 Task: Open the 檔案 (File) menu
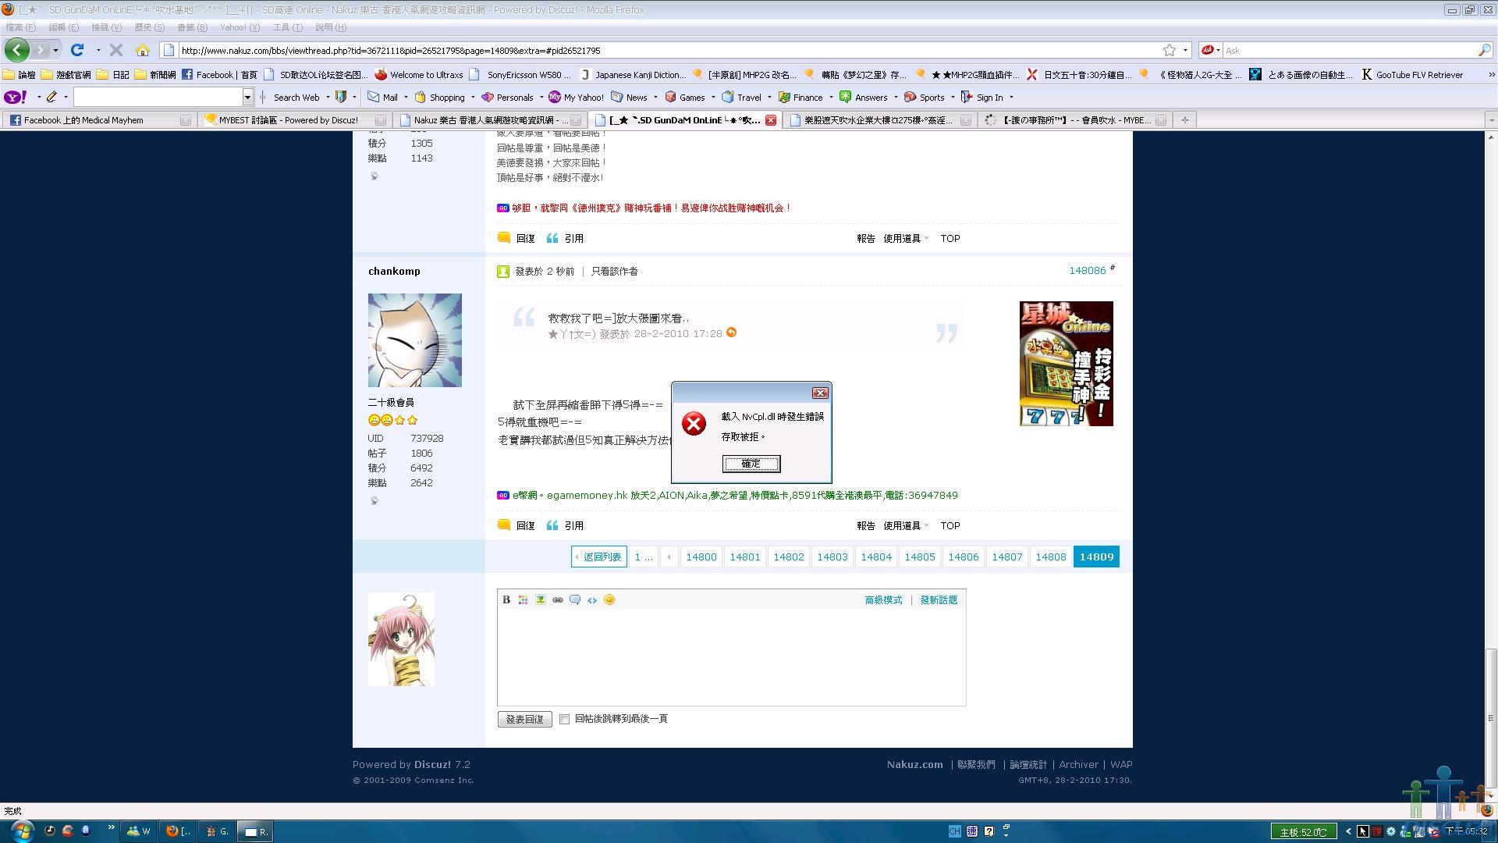click(x=21, y=27)
